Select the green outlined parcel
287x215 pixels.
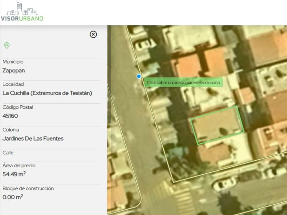(x=217, y=125)
